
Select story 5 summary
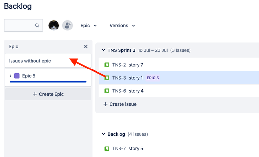pyautogui.click(x=136, y=149)
